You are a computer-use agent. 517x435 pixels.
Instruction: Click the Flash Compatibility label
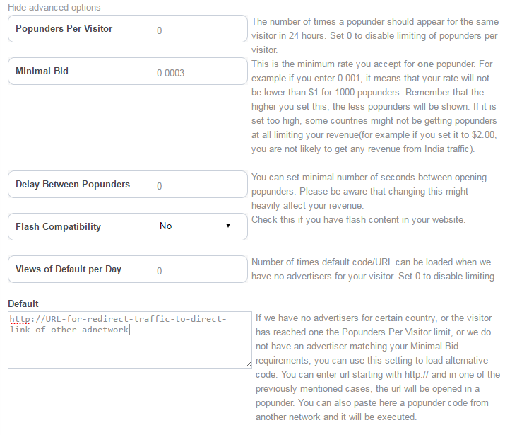click(58, 227)
